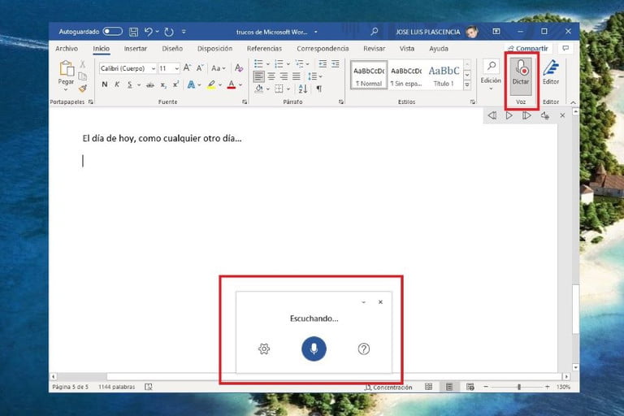Click the 1144 palabras word count
This screenshot has width=624, height=416.
[116, 388]
